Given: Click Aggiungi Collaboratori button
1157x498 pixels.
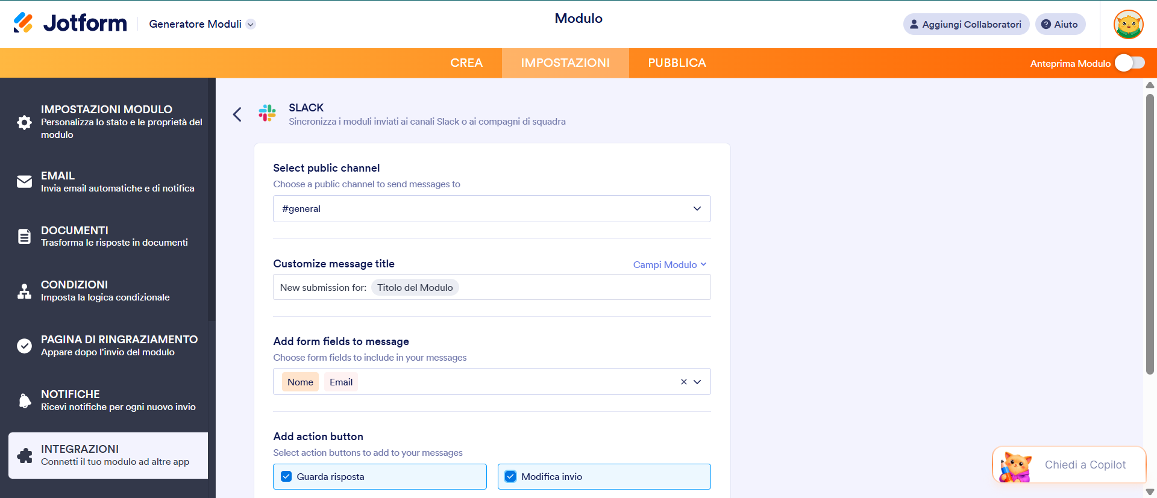Looking at the screenshot, I should tap(966, 24).
